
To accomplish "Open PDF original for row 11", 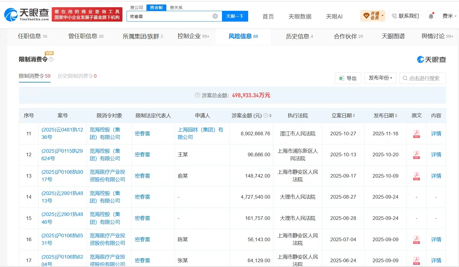I will [x=416, y=133].
